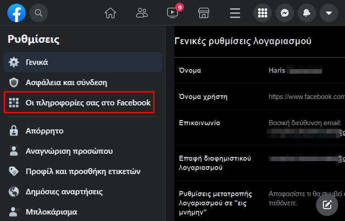Click the grid icon beside Οι πληροφορίες σας
This screenshot has width=345, height=221.
coord(14,103)
